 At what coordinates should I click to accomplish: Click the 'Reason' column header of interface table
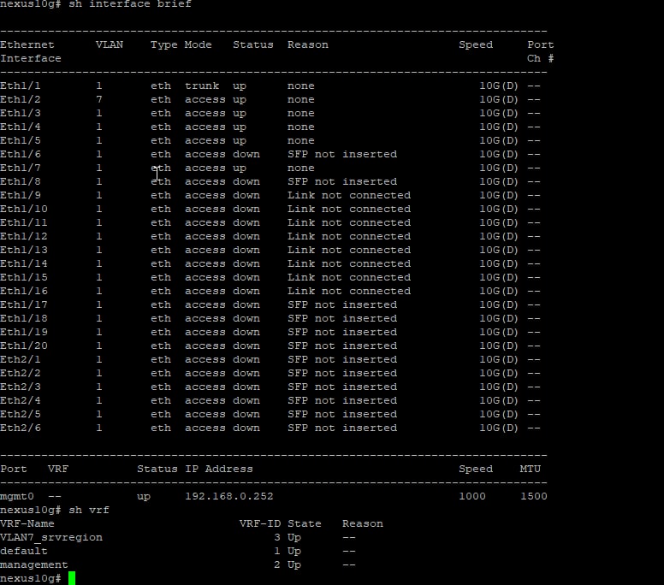click(x=308, y=44)
